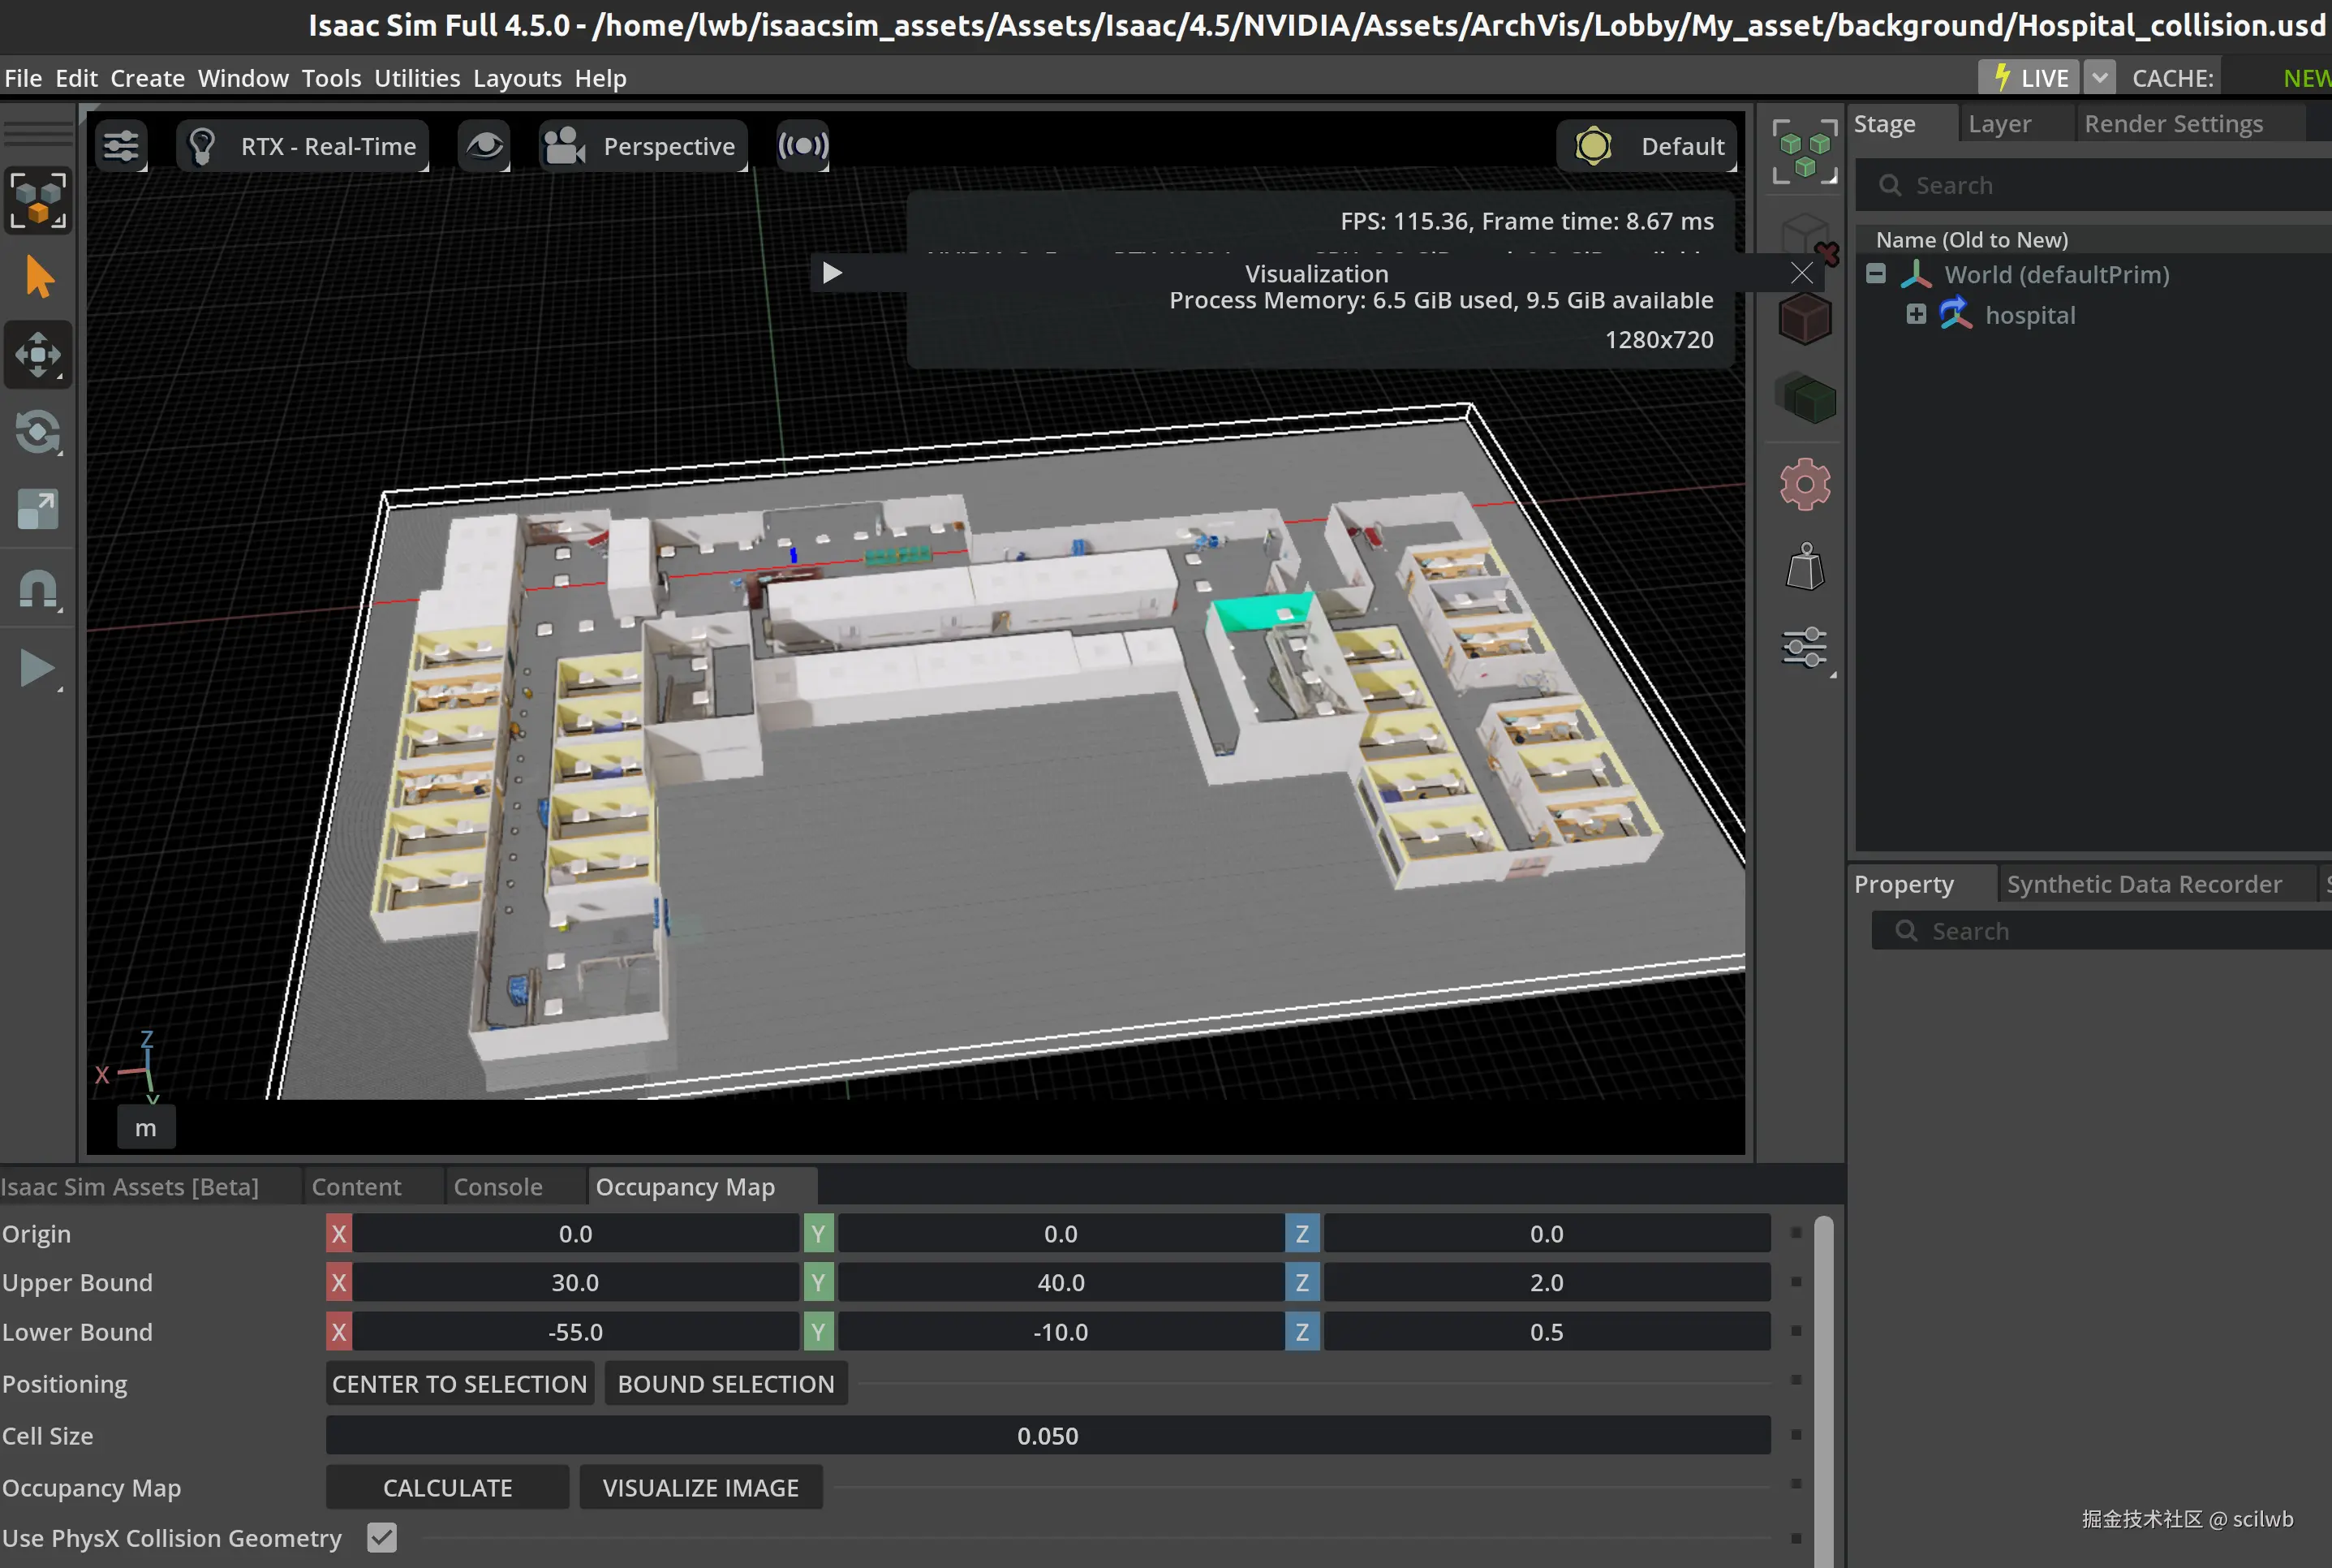Select the Scale tool icon
The width and height of the screenshot is (2332, 1568).
point(38,509)
